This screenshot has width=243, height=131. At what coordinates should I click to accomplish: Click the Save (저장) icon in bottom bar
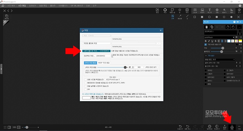click(232, 127)
